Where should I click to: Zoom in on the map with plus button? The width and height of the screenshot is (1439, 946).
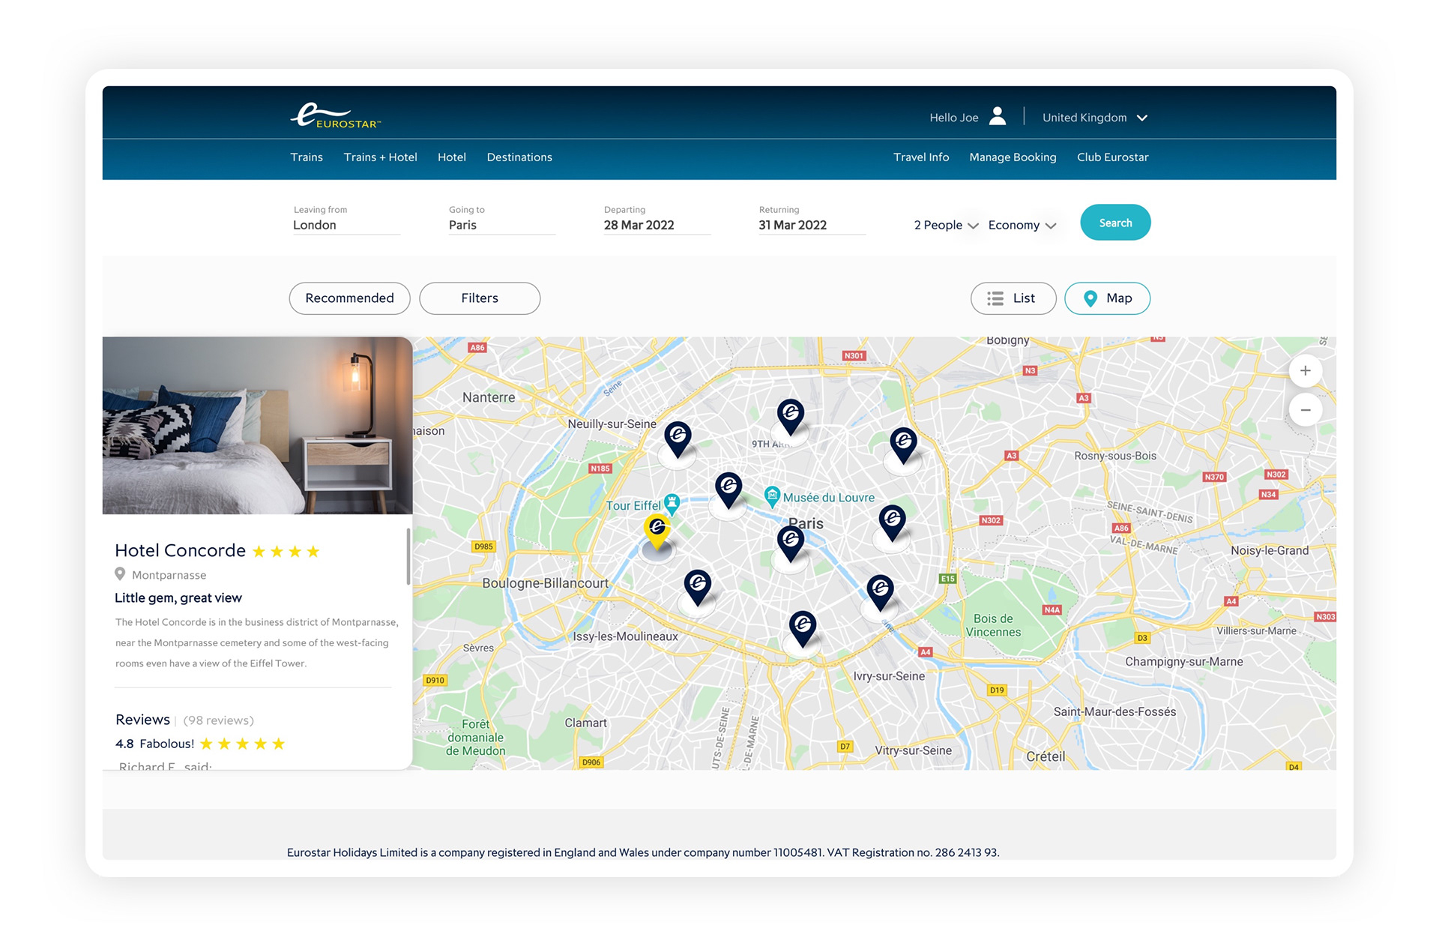(1305, 371)
